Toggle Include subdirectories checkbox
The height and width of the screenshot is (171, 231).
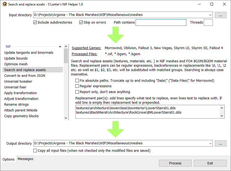[x=35, y=23]
